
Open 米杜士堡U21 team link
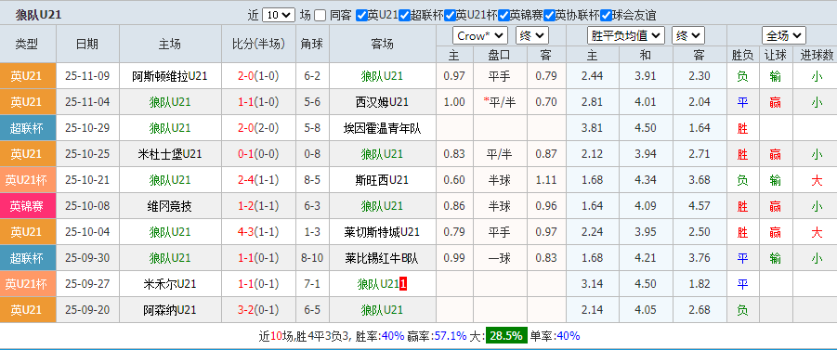170,154
